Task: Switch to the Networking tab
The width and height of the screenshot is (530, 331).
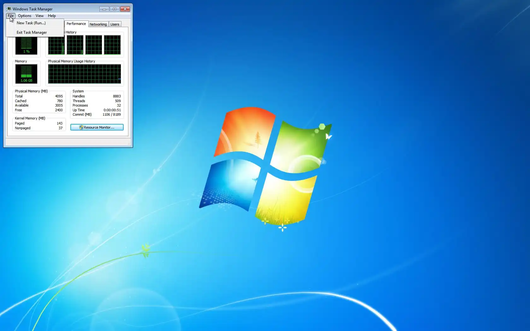Action: [x=98, y=24]
